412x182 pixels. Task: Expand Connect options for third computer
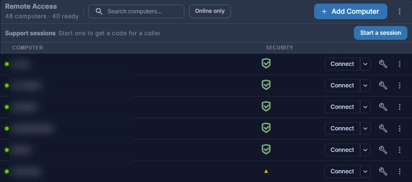[365, 107]
